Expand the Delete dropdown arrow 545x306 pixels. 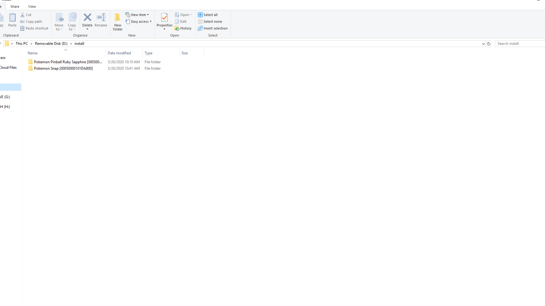(x=87, y=29)
